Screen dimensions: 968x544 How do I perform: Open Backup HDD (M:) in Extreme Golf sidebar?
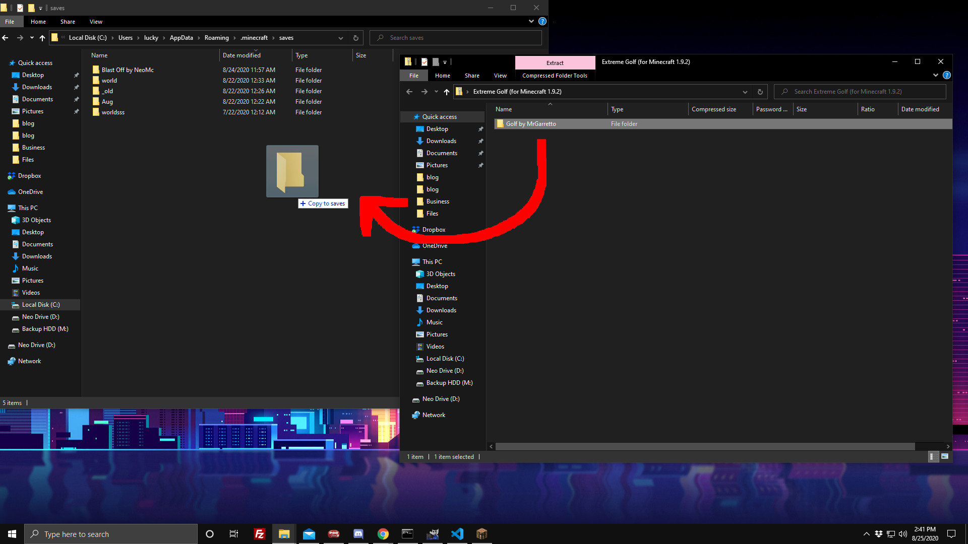point(449,383)
